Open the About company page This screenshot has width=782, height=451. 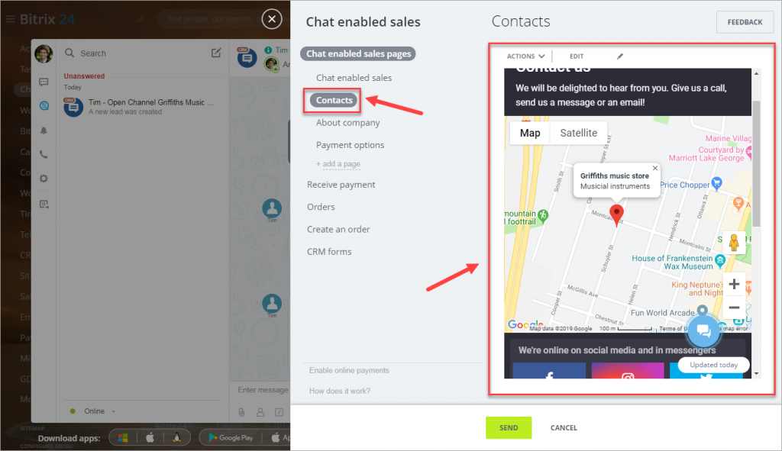point(347,123)
